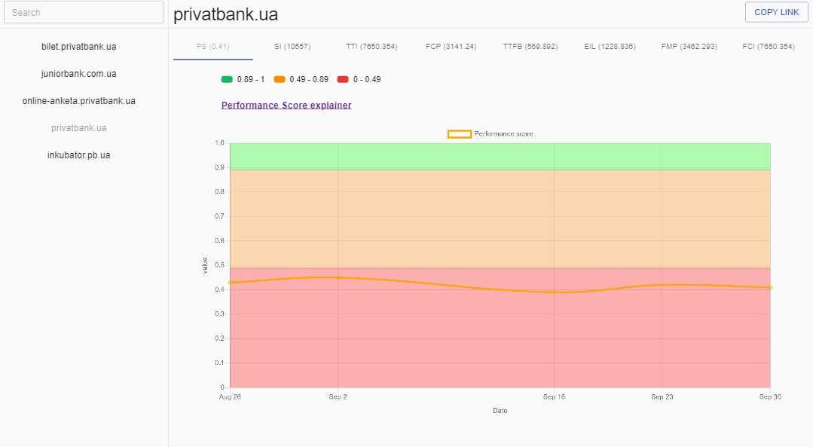
Task: Select the Sep 23 data point on chart
Action: [x=662, y=285]
